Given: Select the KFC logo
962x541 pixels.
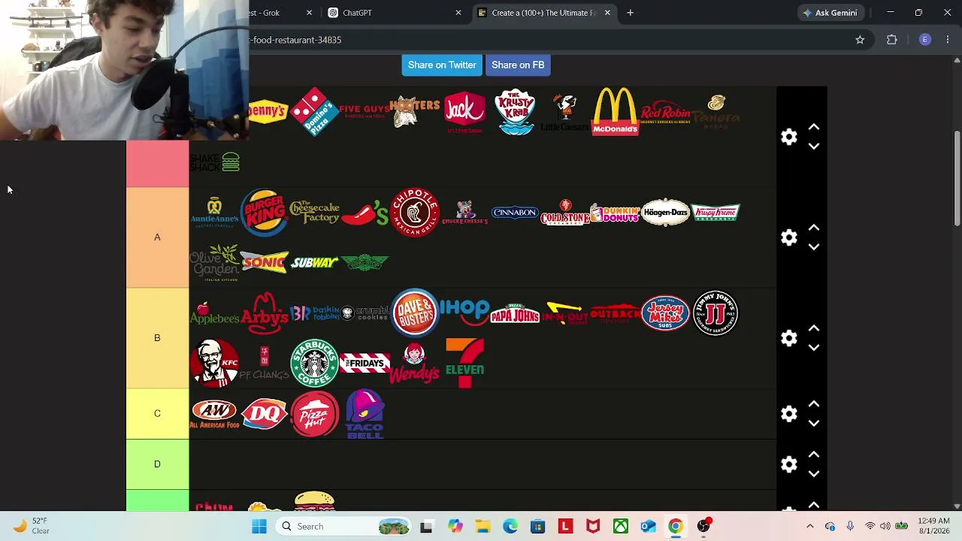Looking at the screenshot, I should [214, 363].
